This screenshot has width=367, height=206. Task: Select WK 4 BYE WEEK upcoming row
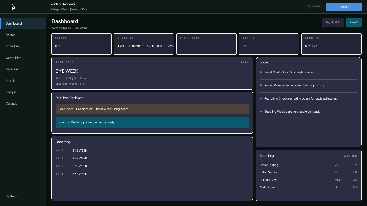click(152, 158)
